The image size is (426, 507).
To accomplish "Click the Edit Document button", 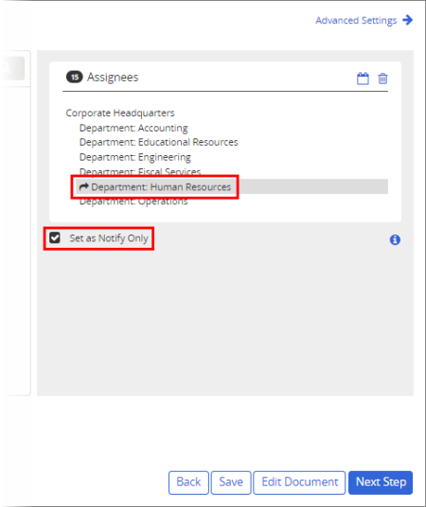I will click(x=299, y=482).
